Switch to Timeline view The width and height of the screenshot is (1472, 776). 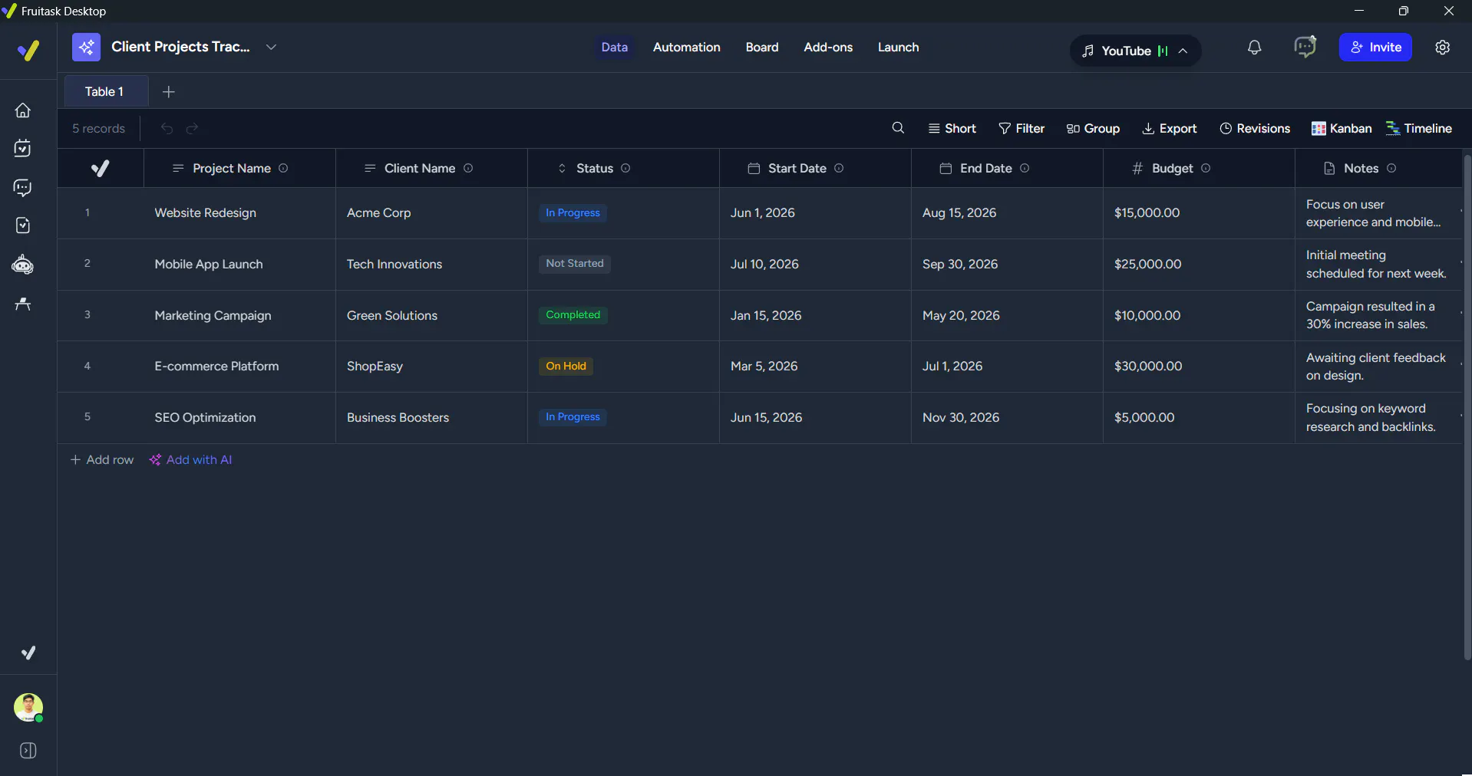tap(1419, 128)
